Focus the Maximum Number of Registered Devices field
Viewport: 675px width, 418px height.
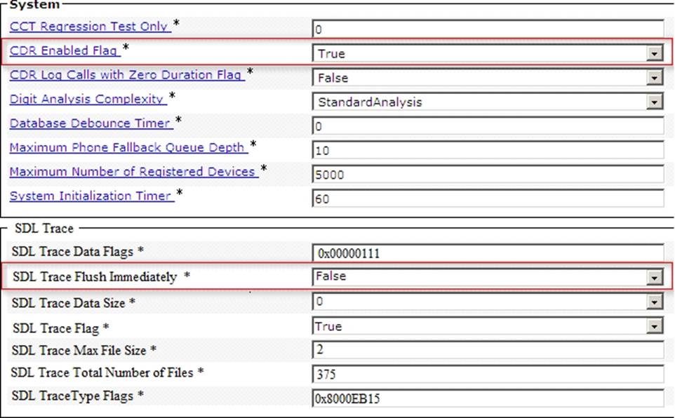487,175
